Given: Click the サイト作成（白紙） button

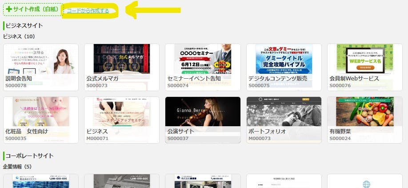Looking at the screenshot, I should [32, 9].
